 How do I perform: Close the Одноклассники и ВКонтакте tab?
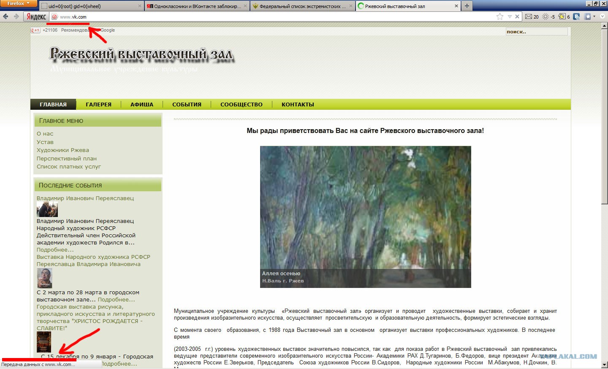245,6
